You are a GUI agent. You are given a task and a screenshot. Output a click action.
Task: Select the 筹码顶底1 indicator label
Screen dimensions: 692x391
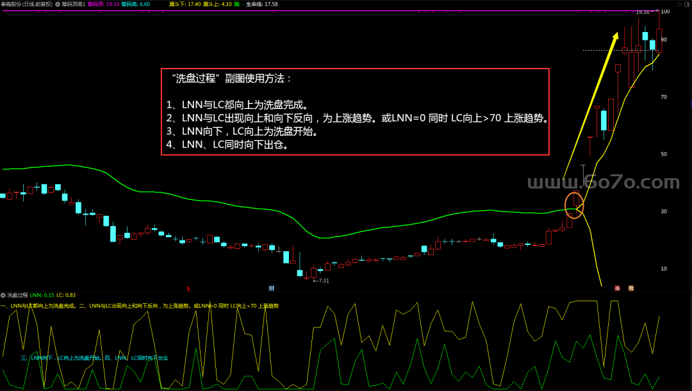tap(73, 4)
